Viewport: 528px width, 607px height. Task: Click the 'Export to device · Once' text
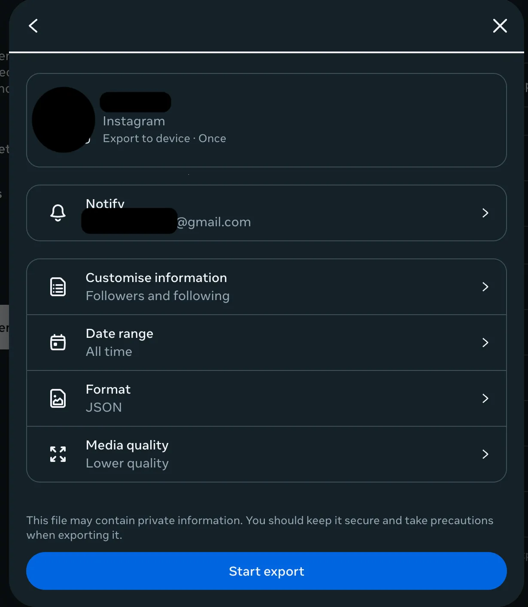[164, 138]
